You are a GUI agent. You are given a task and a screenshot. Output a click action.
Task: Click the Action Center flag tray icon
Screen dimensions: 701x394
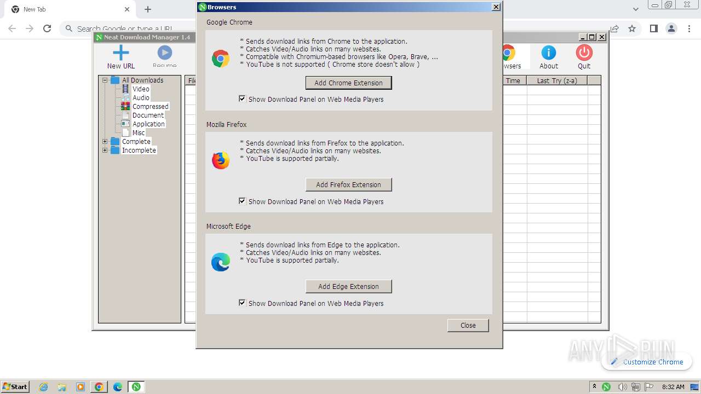point(648,387)
